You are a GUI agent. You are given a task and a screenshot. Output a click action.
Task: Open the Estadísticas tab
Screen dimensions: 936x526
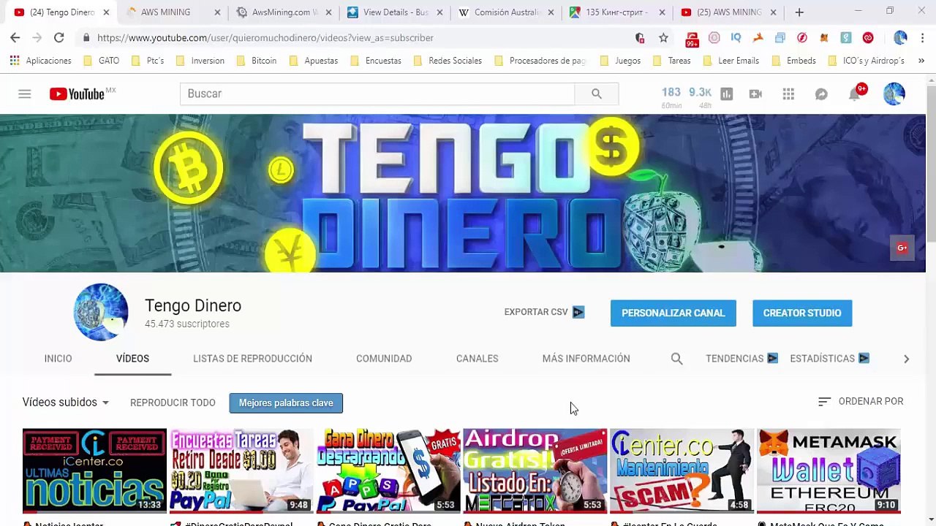coord(829,359)
